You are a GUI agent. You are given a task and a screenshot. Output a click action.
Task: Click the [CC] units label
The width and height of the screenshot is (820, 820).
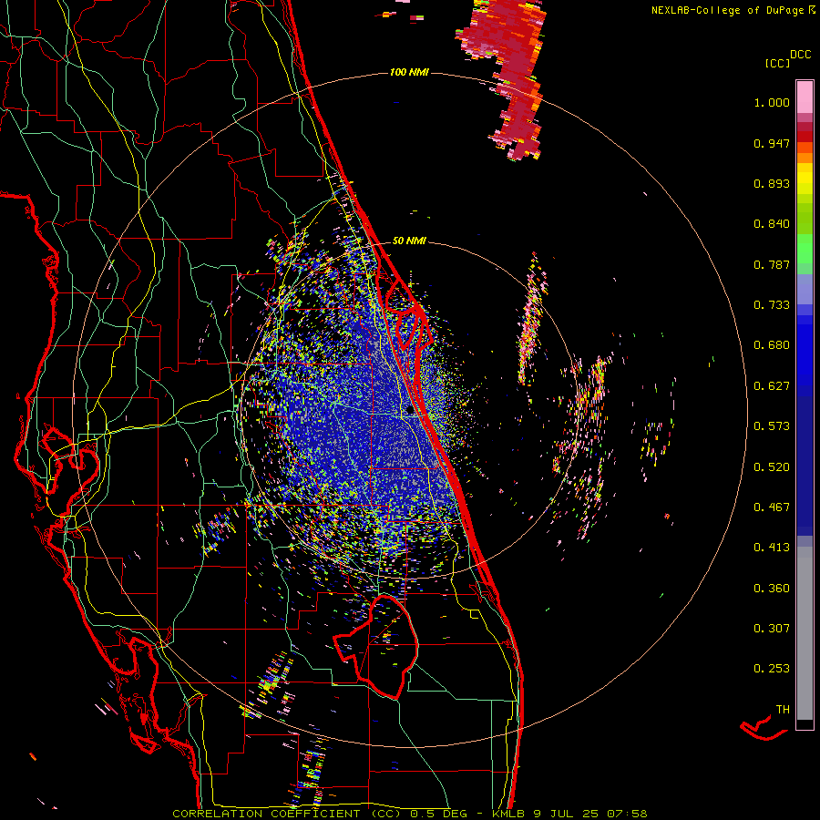click(x=777, y=63)
